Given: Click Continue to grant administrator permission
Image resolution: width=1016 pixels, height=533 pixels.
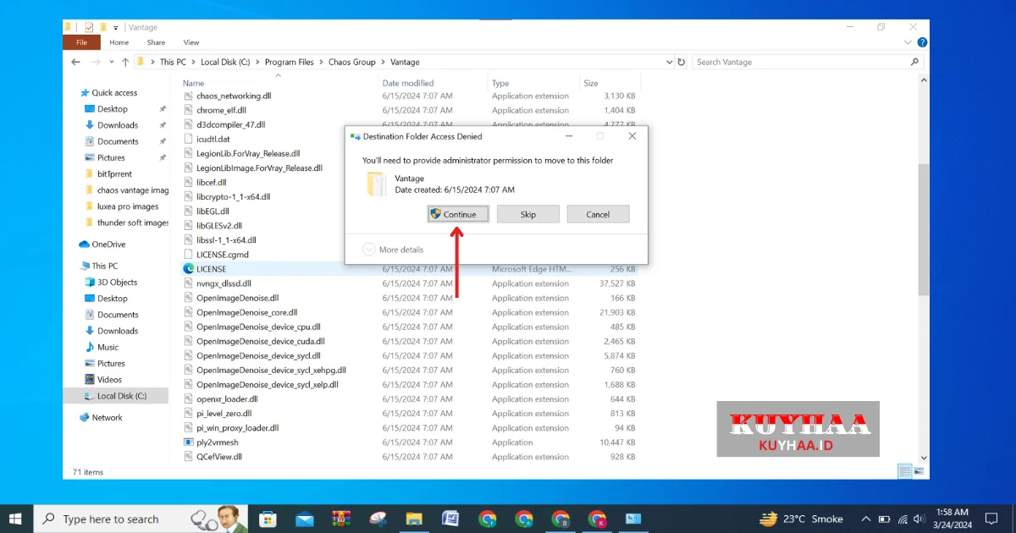Looking at the screenshot, I should [x=458, y=214].
